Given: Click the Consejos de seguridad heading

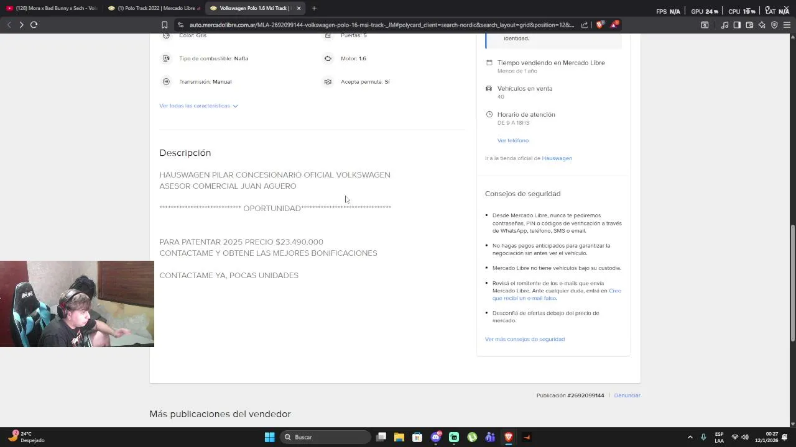Looking at the screenshot, I should click(522, 194).
